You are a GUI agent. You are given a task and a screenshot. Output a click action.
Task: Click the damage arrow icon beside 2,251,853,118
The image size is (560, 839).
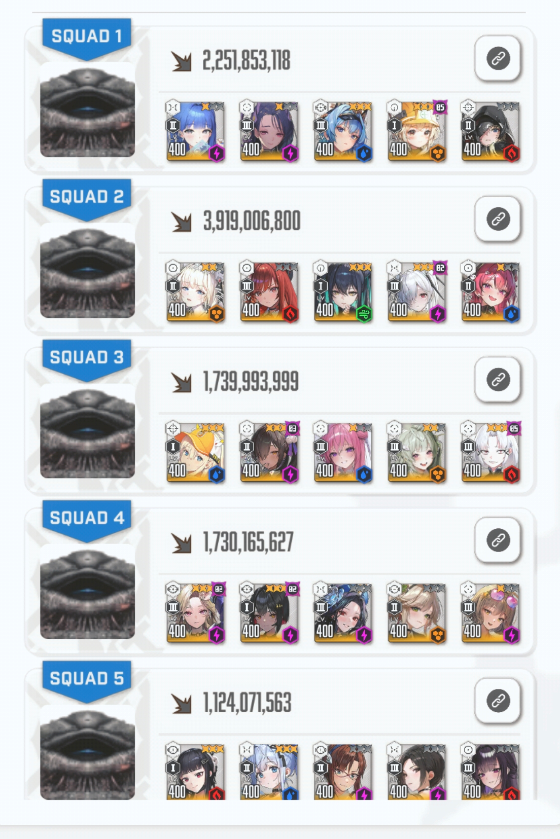click(181, 61)
